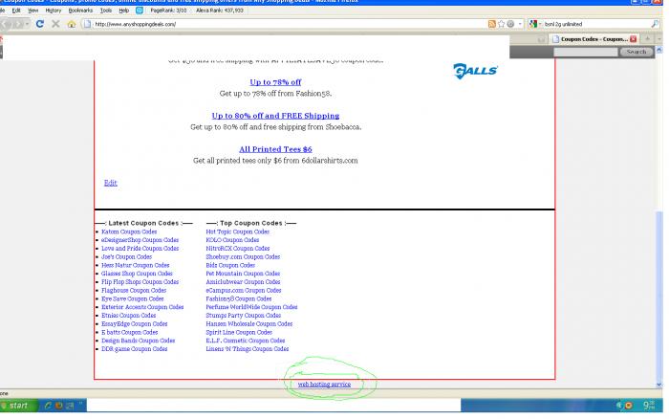Open Flip Flop Shops Coupon Codes

pyautogui.click(x=140, y=282)
